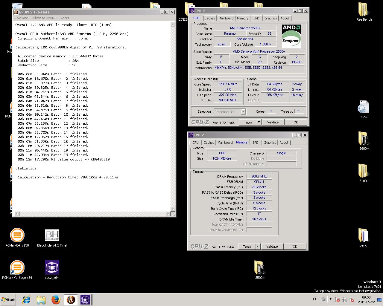Click GPUPI horizontal scrollbar left arrow
This screenshot has height=306, width=383.
pos(17,214)
